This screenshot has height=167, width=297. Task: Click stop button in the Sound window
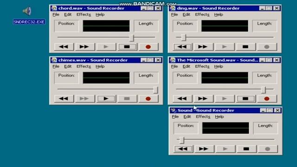pos(246,149)
